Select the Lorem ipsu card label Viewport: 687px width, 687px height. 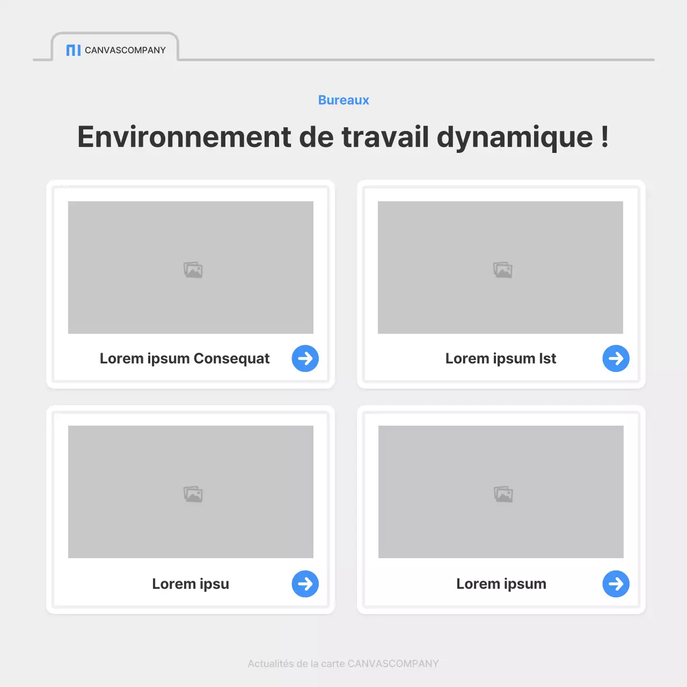click(191, 583)
